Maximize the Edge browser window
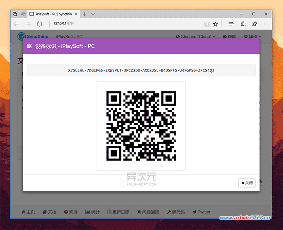 coord(254,14)
